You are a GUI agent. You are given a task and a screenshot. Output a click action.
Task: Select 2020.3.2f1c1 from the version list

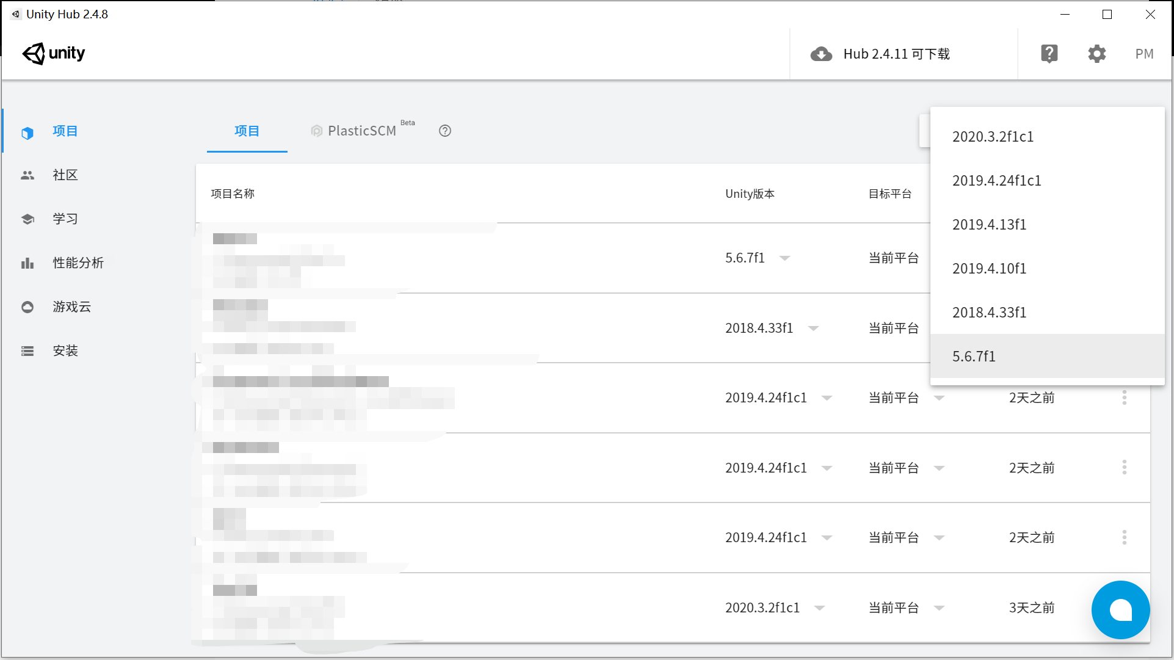(993, 137)
